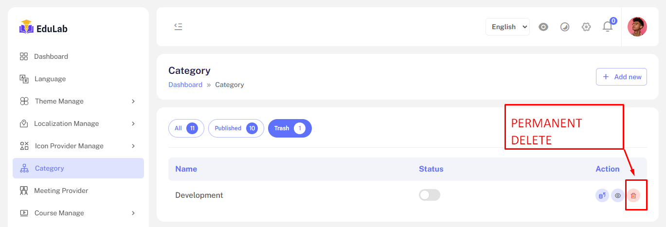This screenshot has width=666, height=227.
Task: Open Meeting Provider in the sidebar
Action: [61, 191]
